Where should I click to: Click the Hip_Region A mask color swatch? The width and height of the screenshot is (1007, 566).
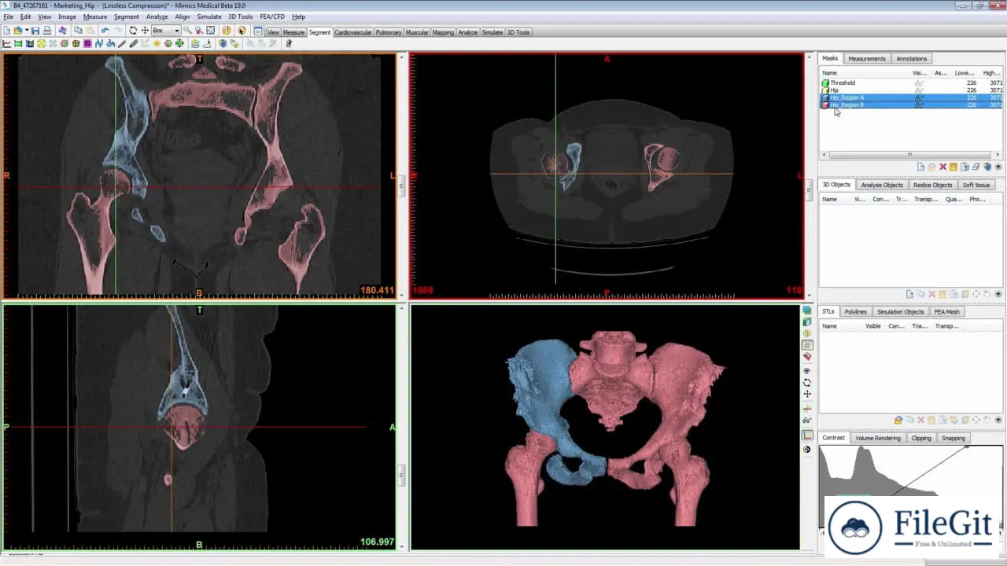click(825, 97)
